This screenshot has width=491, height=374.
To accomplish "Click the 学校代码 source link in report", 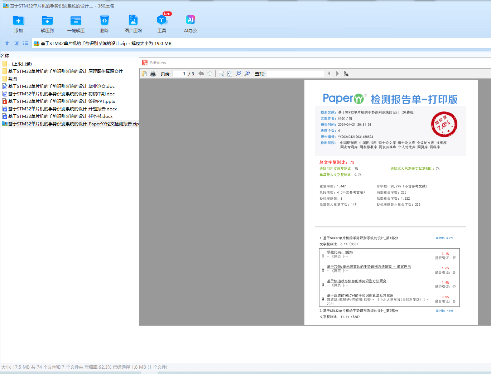I will (x=340, y=252).
